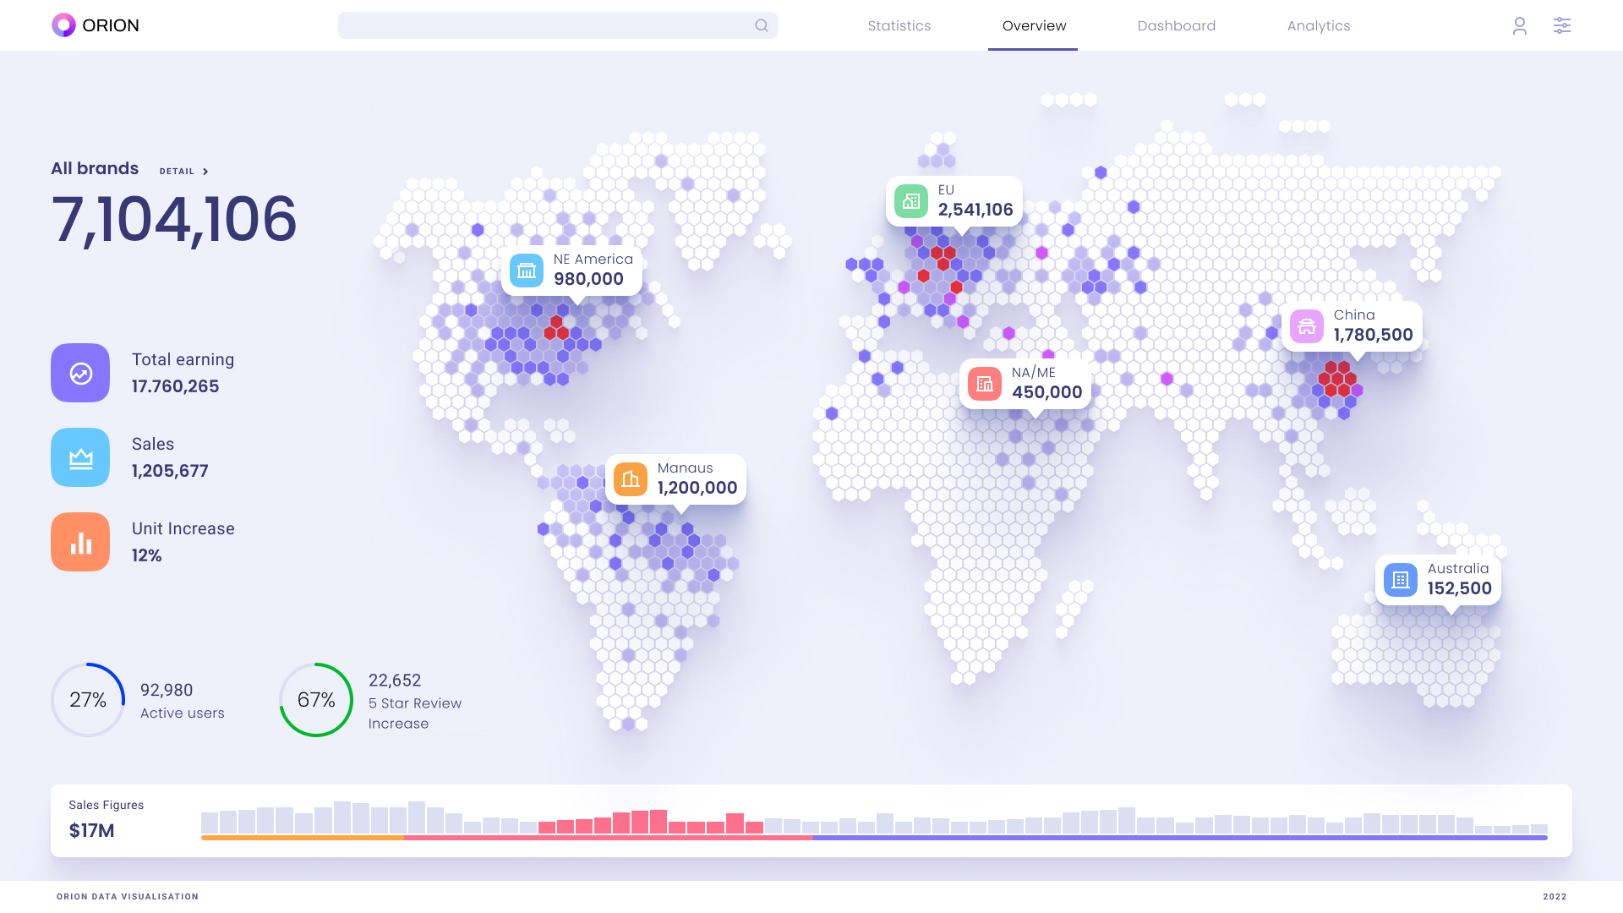This screenshot has height=913, width=1623.
Task: Switch to the Analytics tab
Action: (x=1318, y=25)
